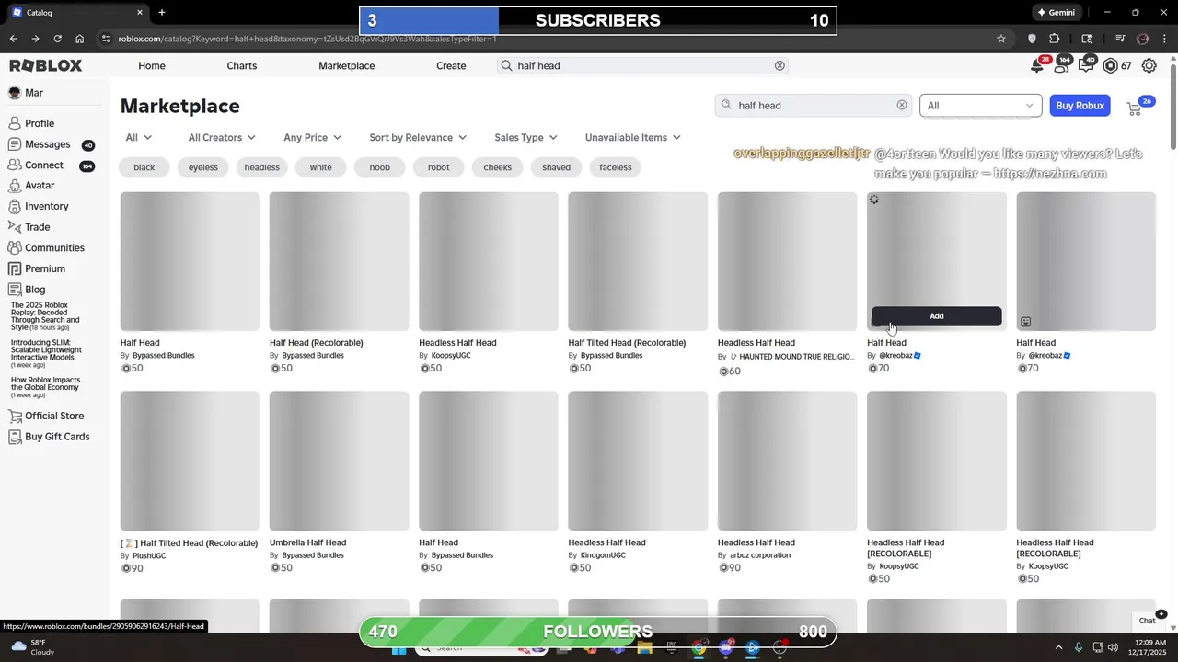Open friend requests icon showing 164
Viewport: 1178px width, 662px height.
(x=1062, y=65)
